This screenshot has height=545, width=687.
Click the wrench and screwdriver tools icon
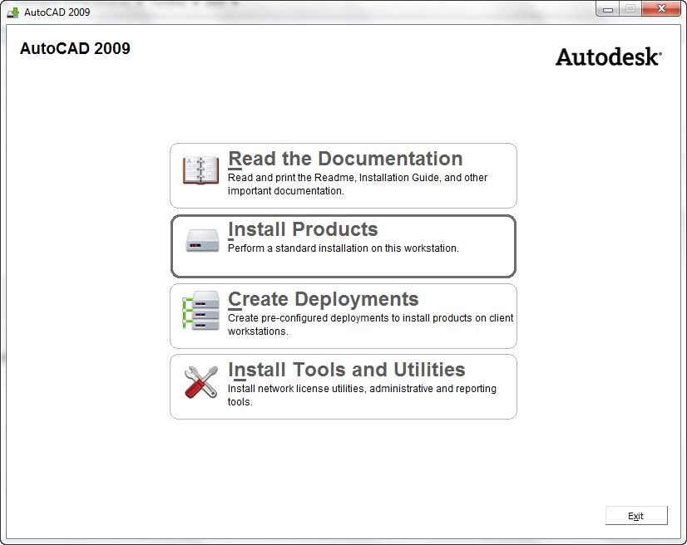[201, 381]
